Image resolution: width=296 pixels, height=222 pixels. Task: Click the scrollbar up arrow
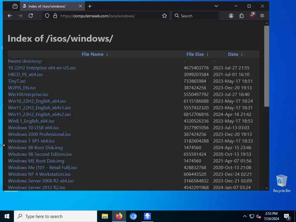(x=267, y=23)
